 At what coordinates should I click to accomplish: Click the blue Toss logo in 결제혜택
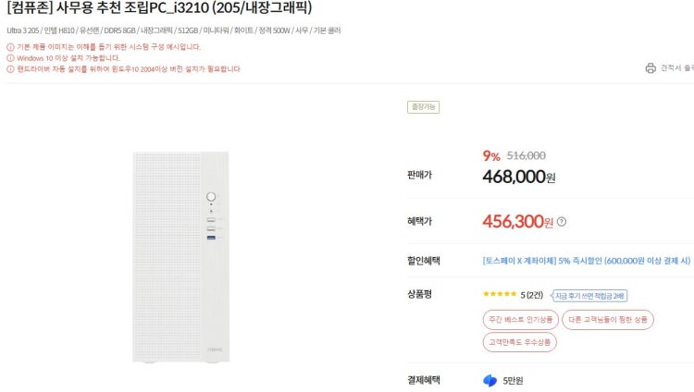point(490,381)
